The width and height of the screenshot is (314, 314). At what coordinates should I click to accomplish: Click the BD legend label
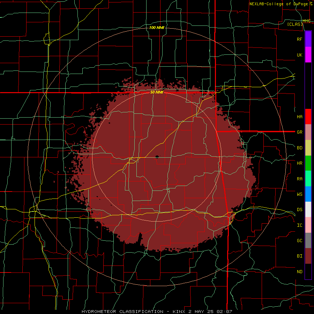(300, 148)
